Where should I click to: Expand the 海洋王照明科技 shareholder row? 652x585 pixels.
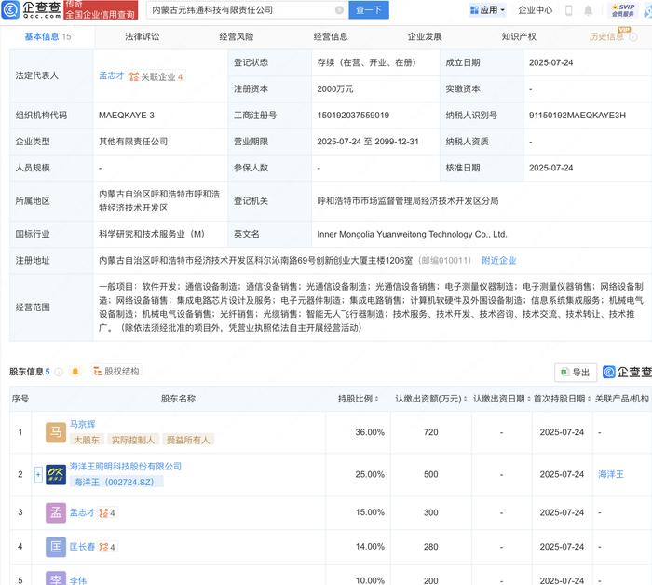pos(38,474)
